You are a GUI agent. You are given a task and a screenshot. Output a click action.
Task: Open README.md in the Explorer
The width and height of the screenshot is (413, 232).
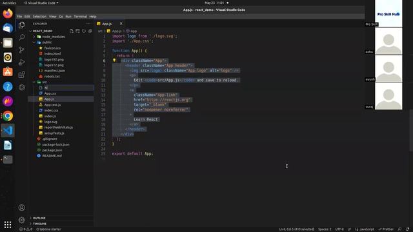point(52,156)
